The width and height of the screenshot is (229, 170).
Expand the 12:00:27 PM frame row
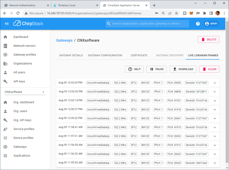coord(215,110)
